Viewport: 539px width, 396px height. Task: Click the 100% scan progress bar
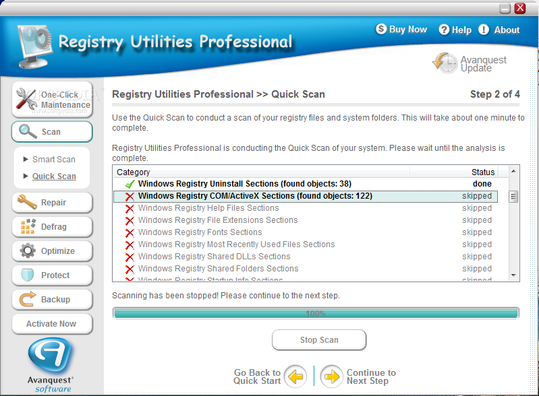(x=316, y=313)
